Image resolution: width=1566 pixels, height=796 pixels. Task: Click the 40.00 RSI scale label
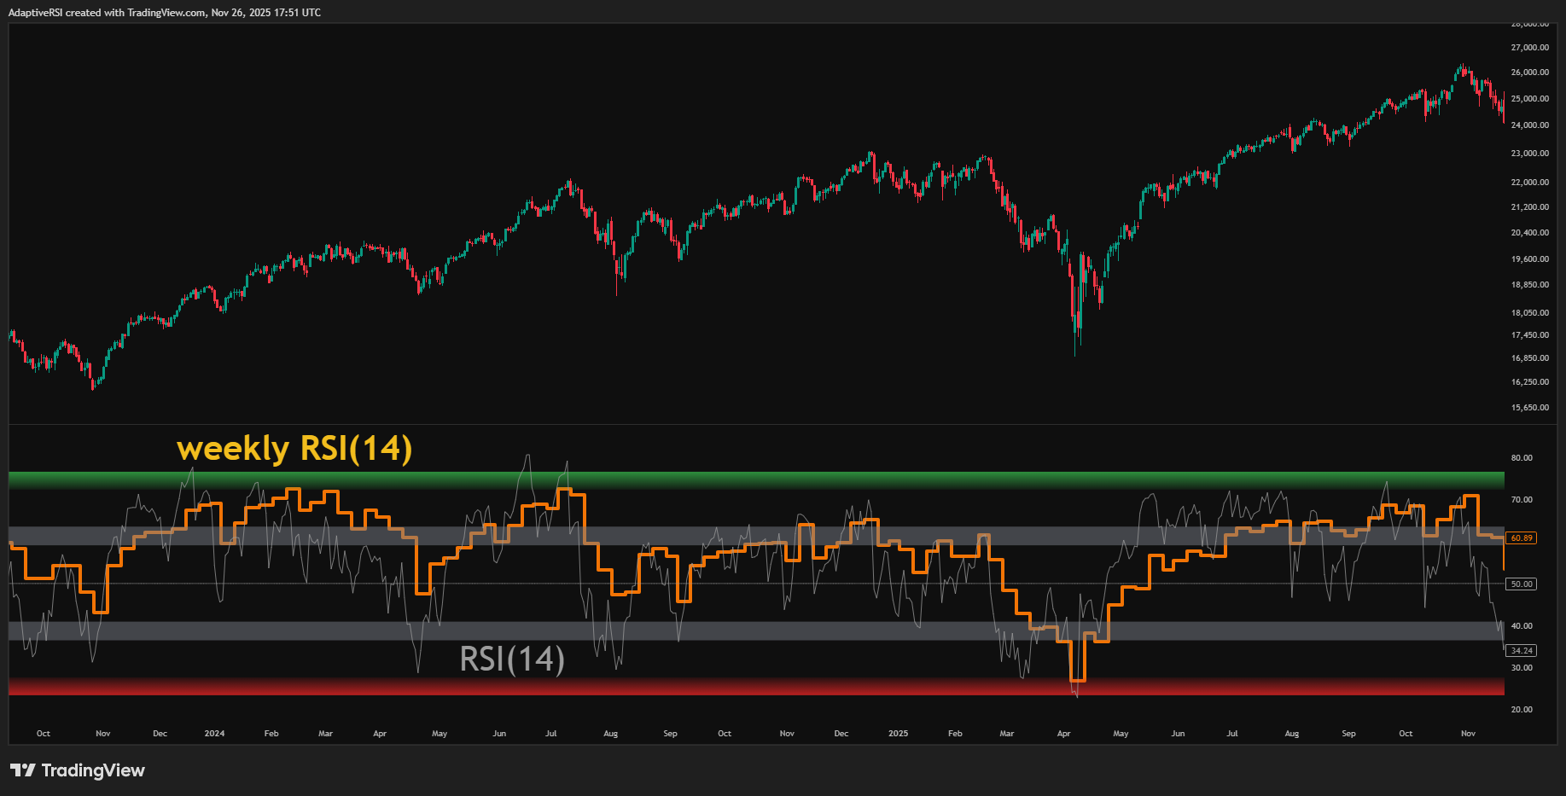click(x=1522, y=626)
